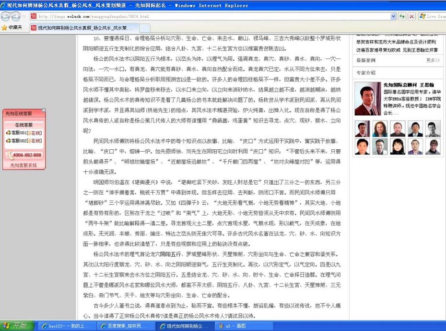The width and height of the screenshot is (446, 331).
Task: Switch to hao123 window in taskbar
Action: 67,326
